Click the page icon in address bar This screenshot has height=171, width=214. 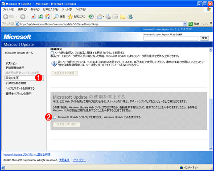[x=17, y=24]
